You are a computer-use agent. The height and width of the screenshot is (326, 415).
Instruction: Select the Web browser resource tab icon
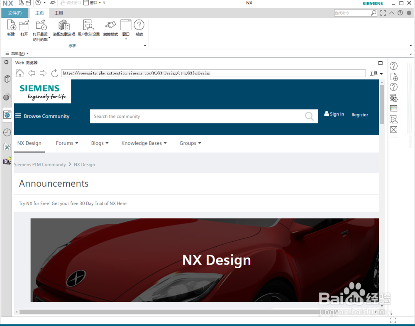pos(7,115)
